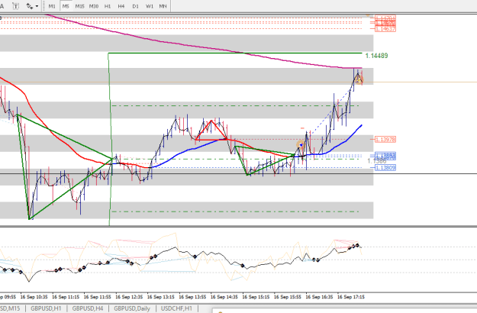Open the USDCHF,H1 chart tab
The width and height of the screenshot is (477, 313).
pos(176,308)
